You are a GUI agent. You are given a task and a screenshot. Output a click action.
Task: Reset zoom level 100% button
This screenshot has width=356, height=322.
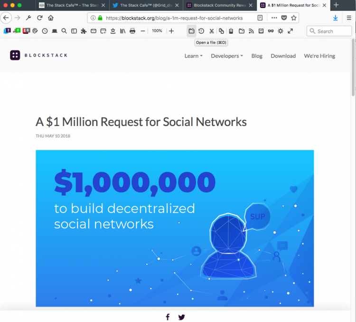click(x=157, y=31)
